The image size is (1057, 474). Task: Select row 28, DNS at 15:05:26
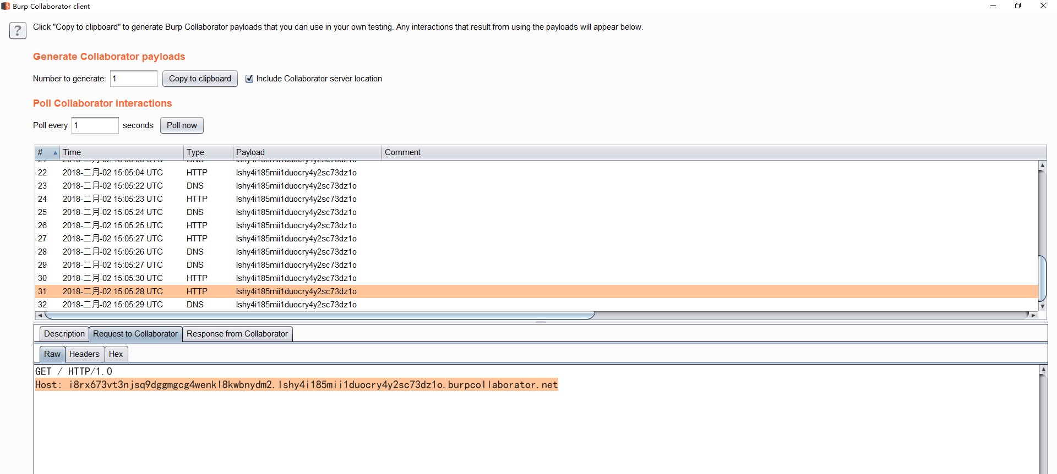[x=537, y=252]
